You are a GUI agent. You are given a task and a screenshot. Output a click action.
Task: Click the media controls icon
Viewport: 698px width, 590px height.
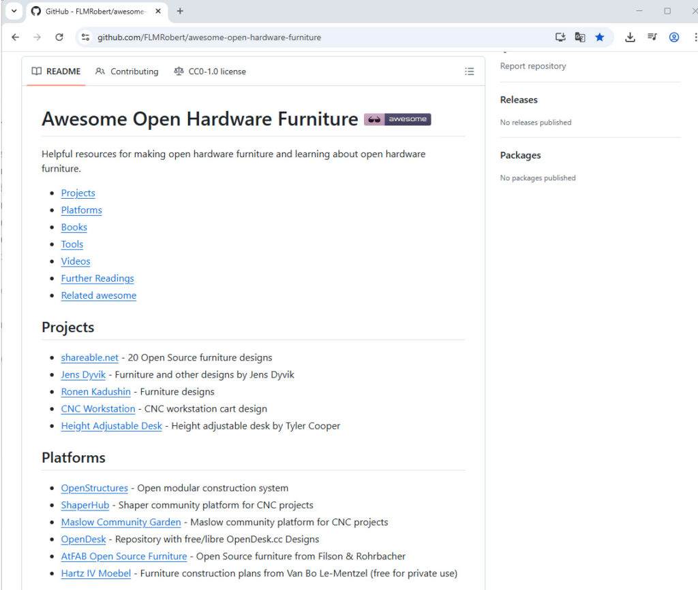click(652, 37)
